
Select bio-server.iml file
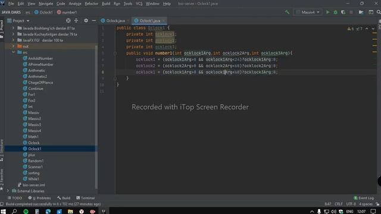pyautogui.click(x=33, y=185)
